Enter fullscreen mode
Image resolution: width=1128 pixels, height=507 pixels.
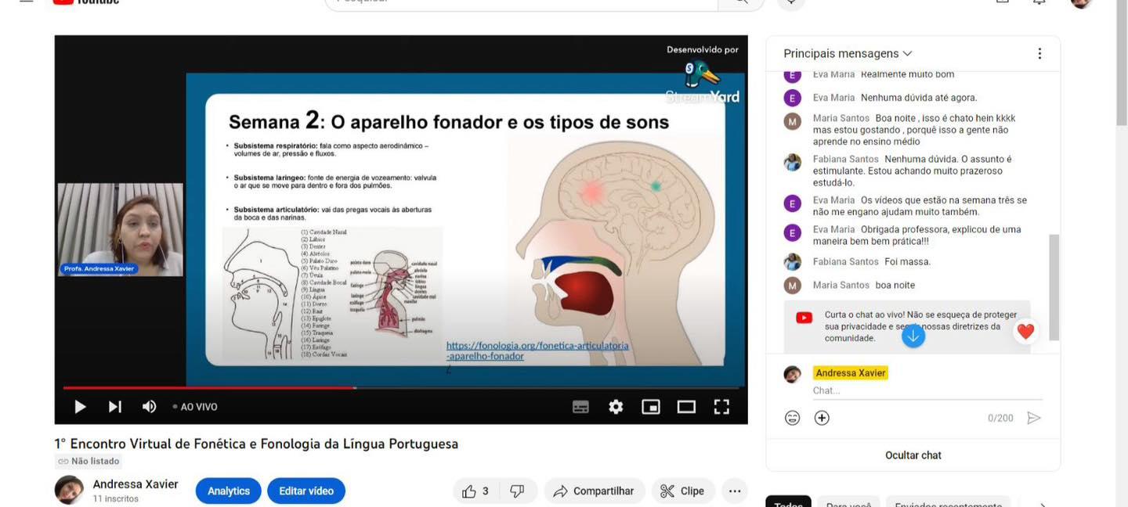(721, 407)
